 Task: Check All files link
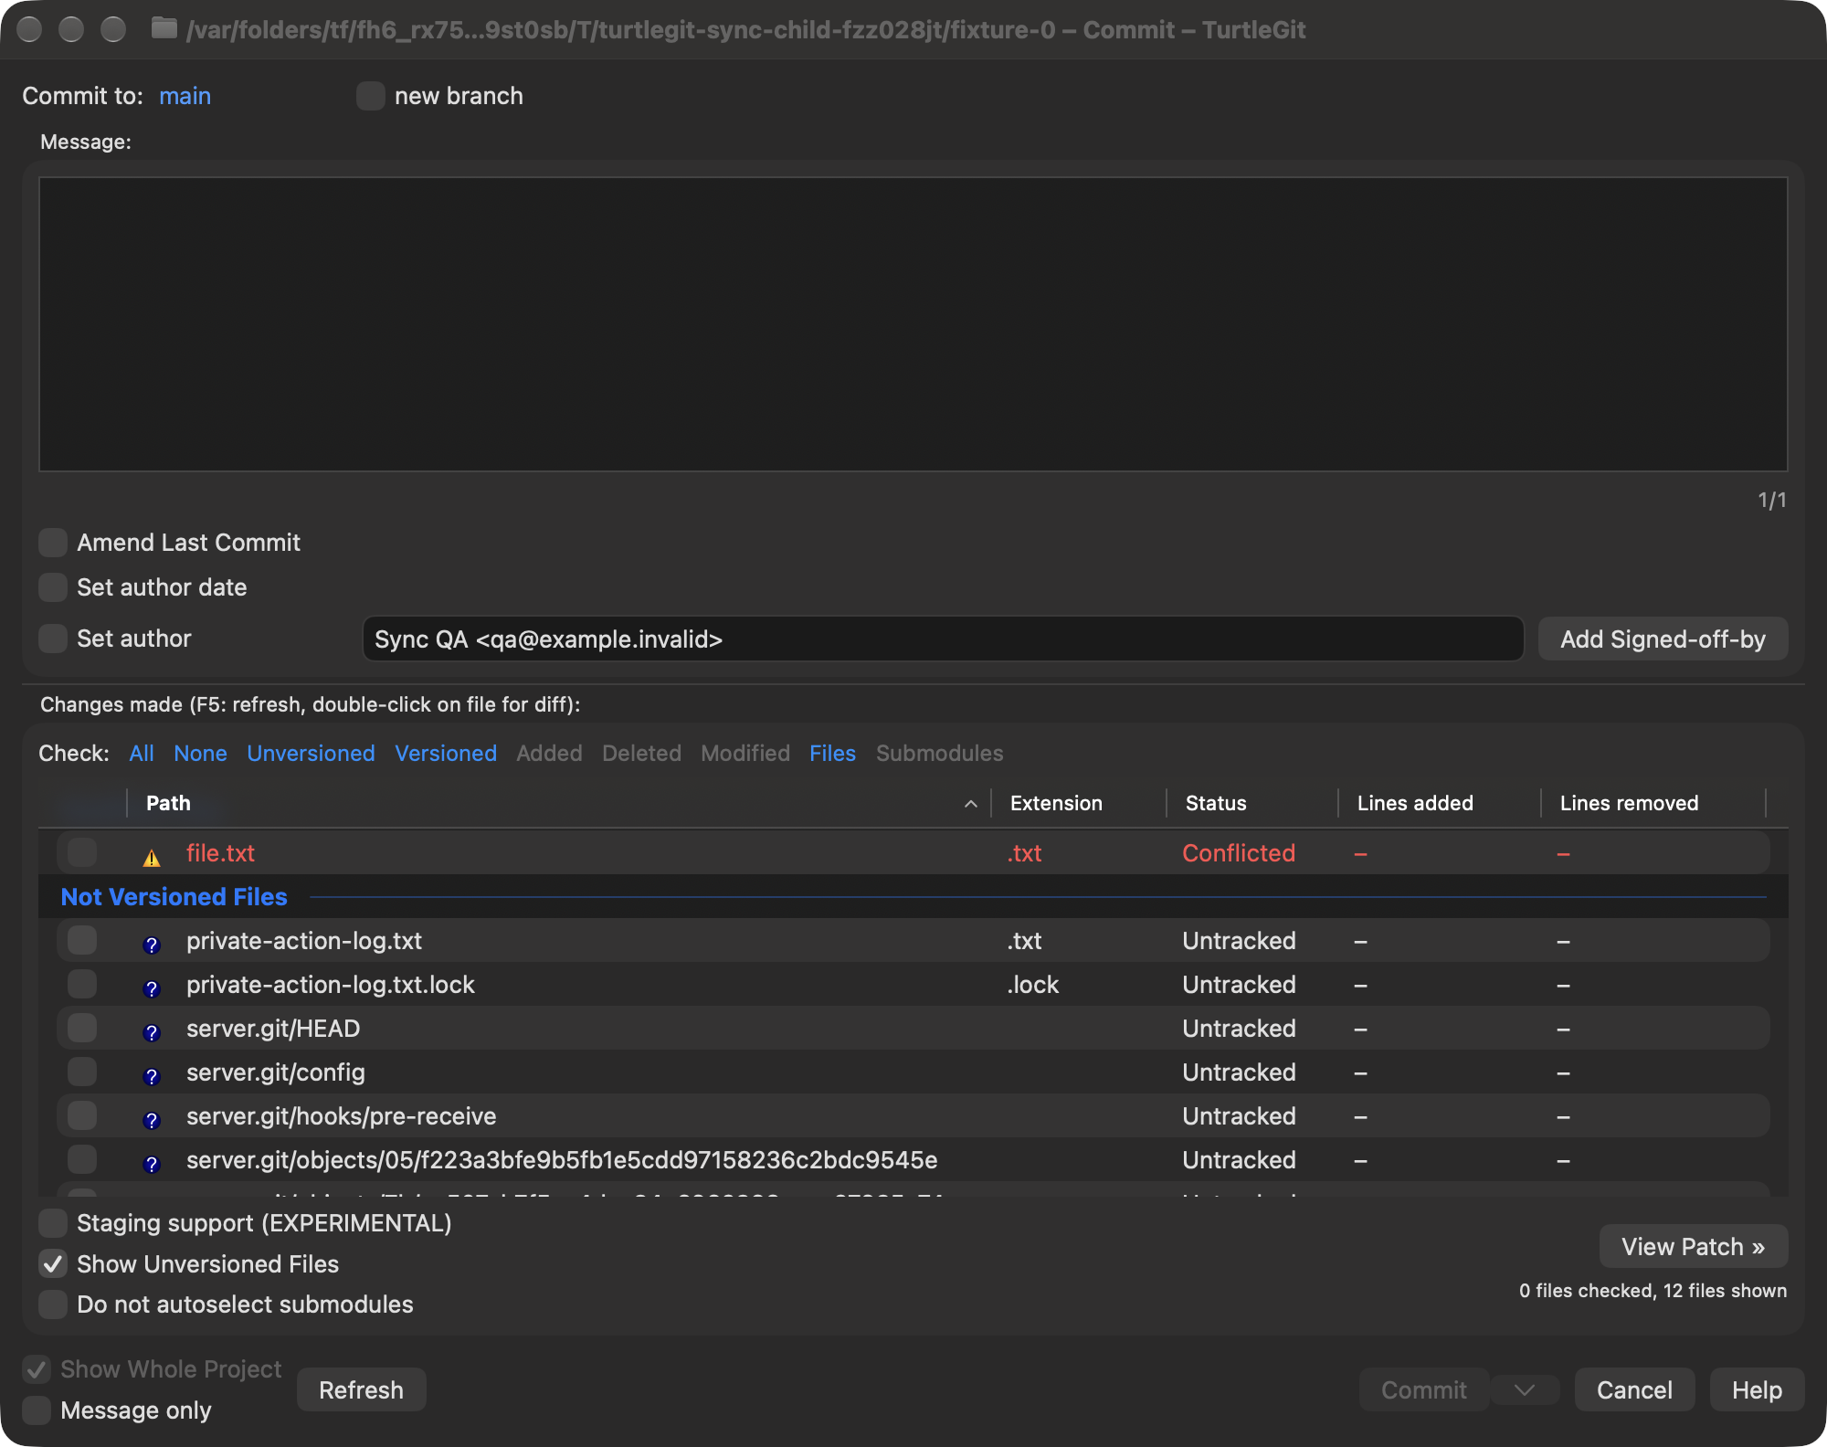(x=142, y=754)
